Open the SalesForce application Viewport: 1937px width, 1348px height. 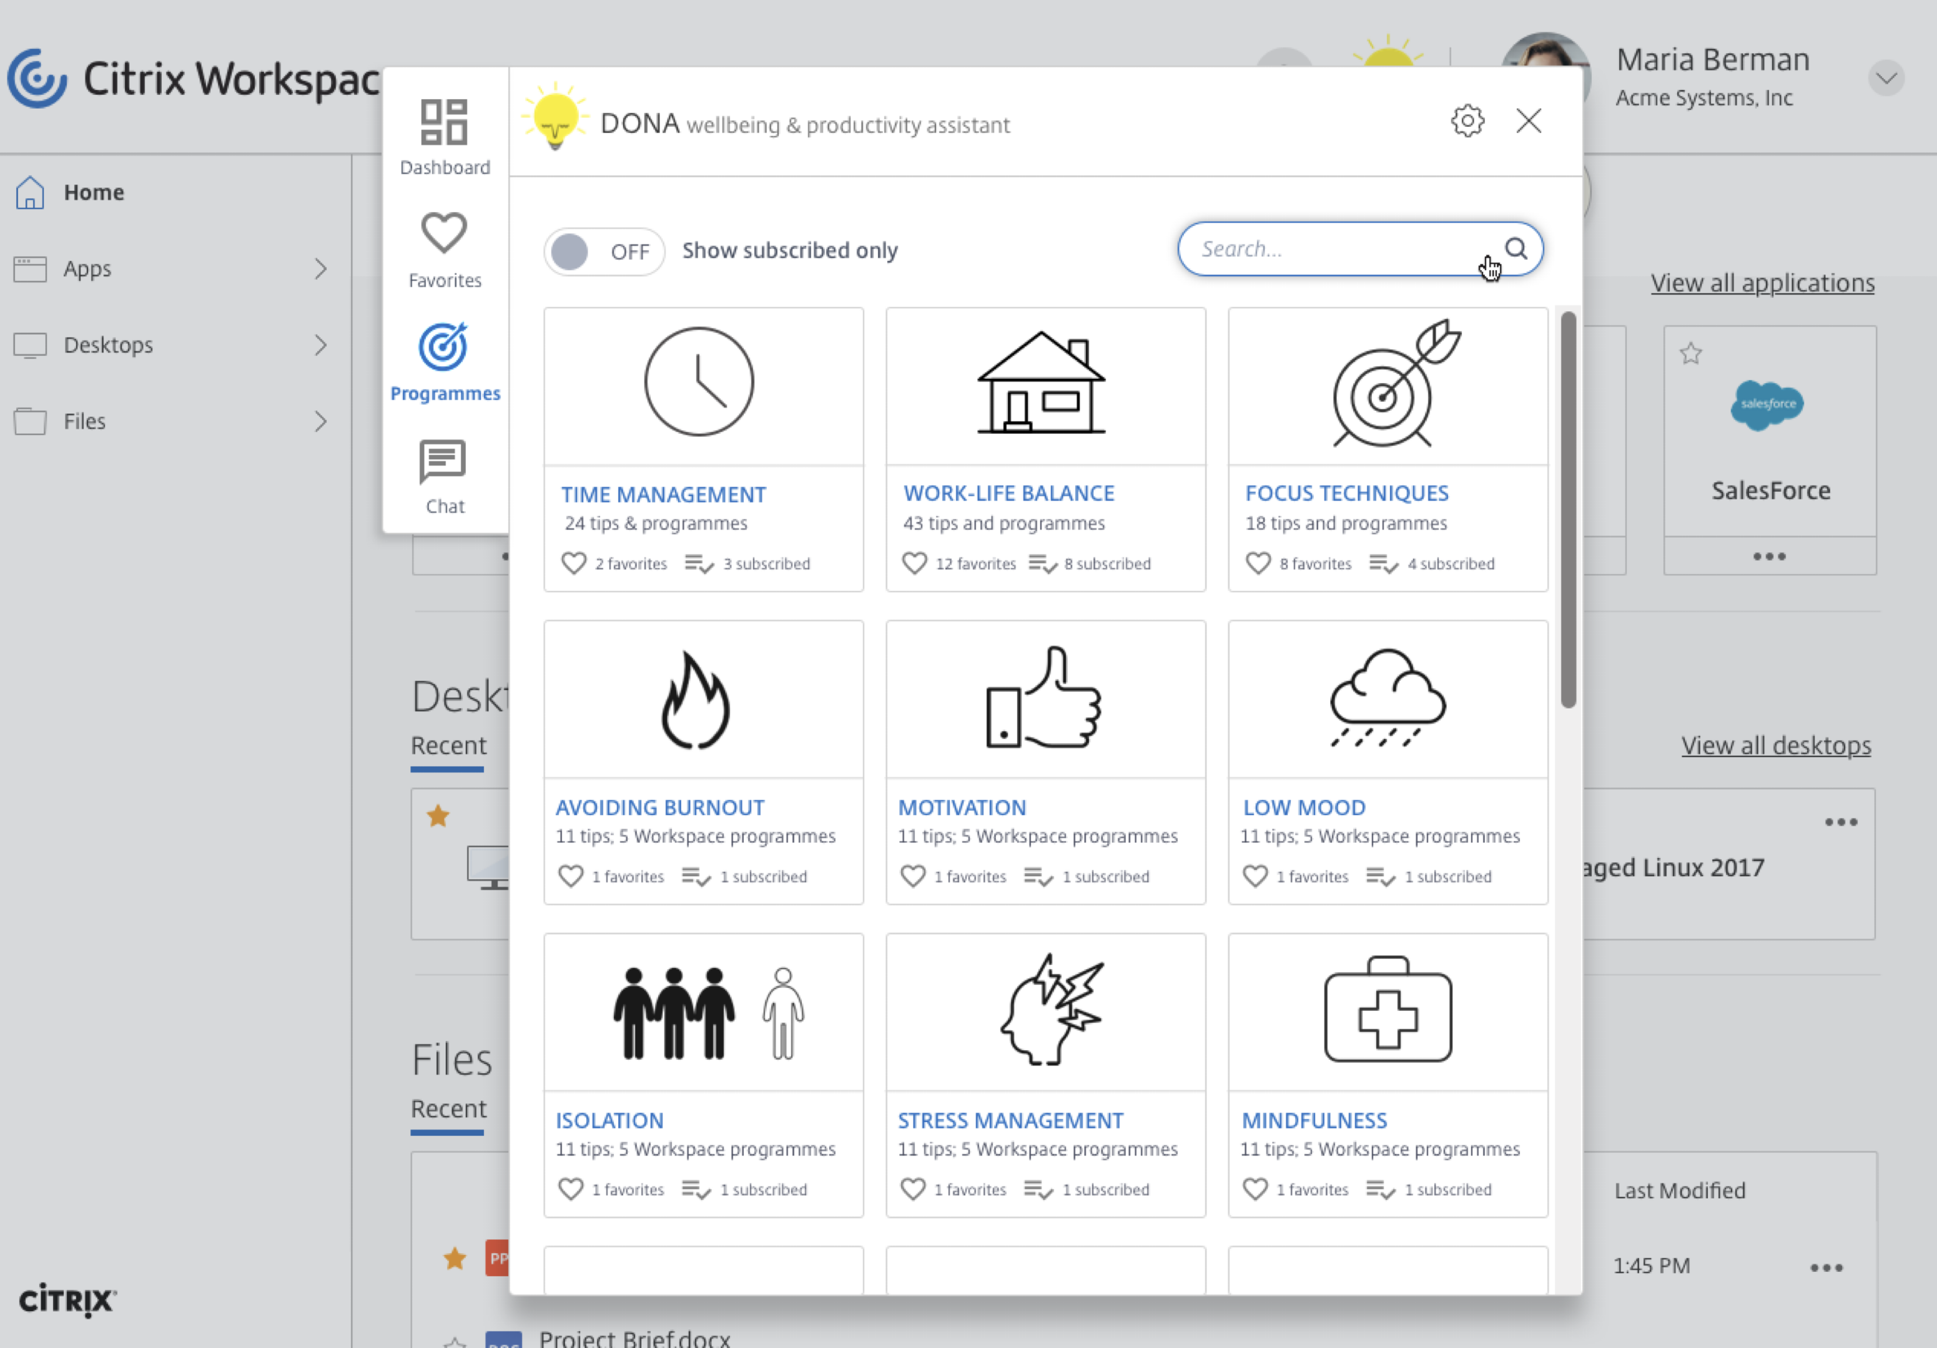(1770, 432)
